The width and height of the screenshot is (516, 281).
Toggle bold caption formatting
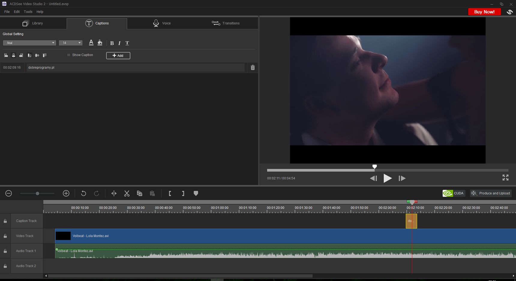click(x=112, y=43)
